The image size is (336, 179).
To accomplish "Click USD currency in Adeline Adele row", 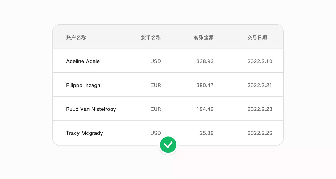I will tap(155, 61).
